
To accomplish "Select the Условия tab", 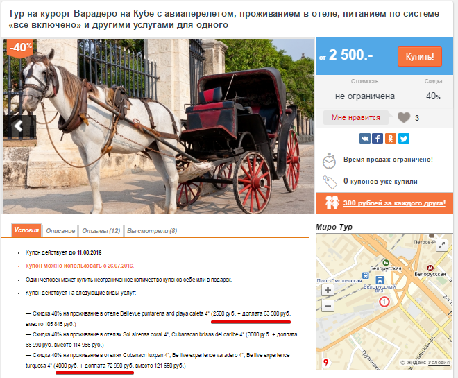I will (x=26, y=230).
